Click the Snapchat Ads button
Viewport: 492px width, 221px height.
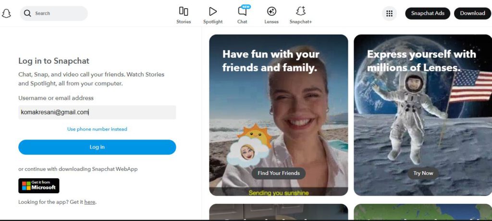(428, 13)
